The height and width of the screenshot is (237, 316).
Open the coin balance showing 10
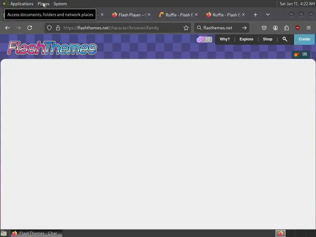(204, 39)
